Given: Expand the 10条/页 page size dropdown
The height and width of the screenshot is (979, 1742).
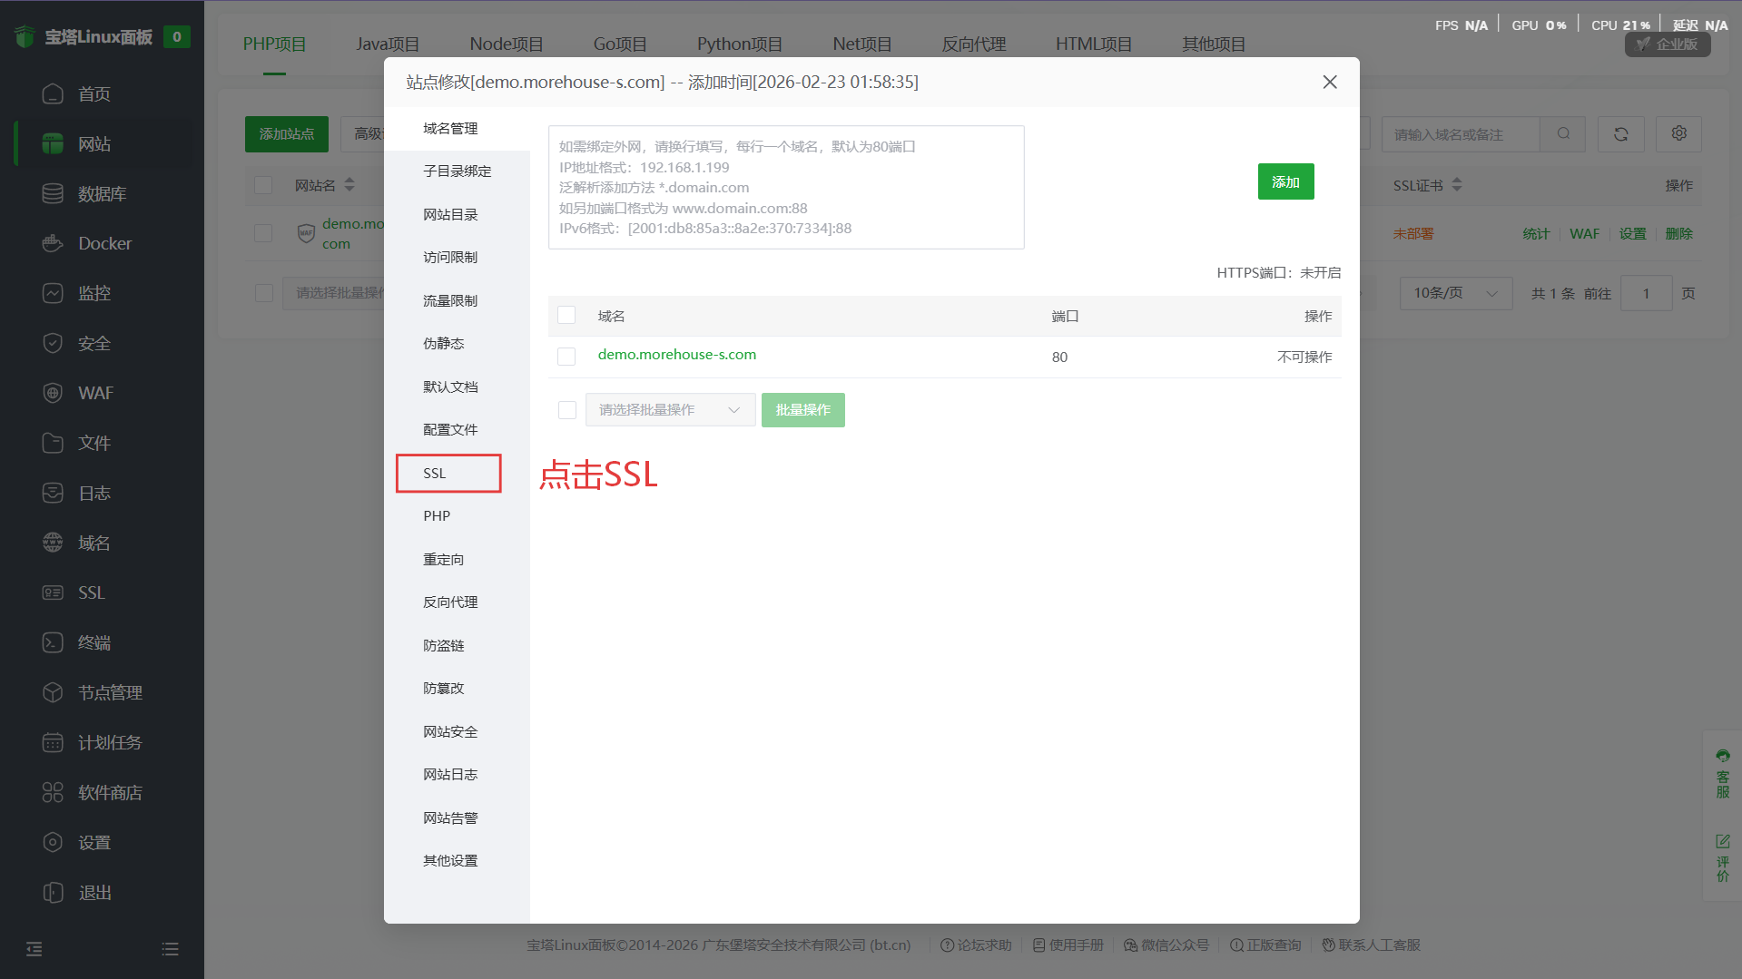Looking at the screenshot, I should 1455,293.
